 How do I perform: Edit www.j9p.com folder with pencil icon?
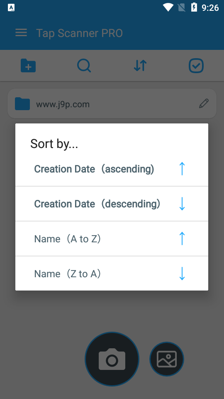pos(204,103)
